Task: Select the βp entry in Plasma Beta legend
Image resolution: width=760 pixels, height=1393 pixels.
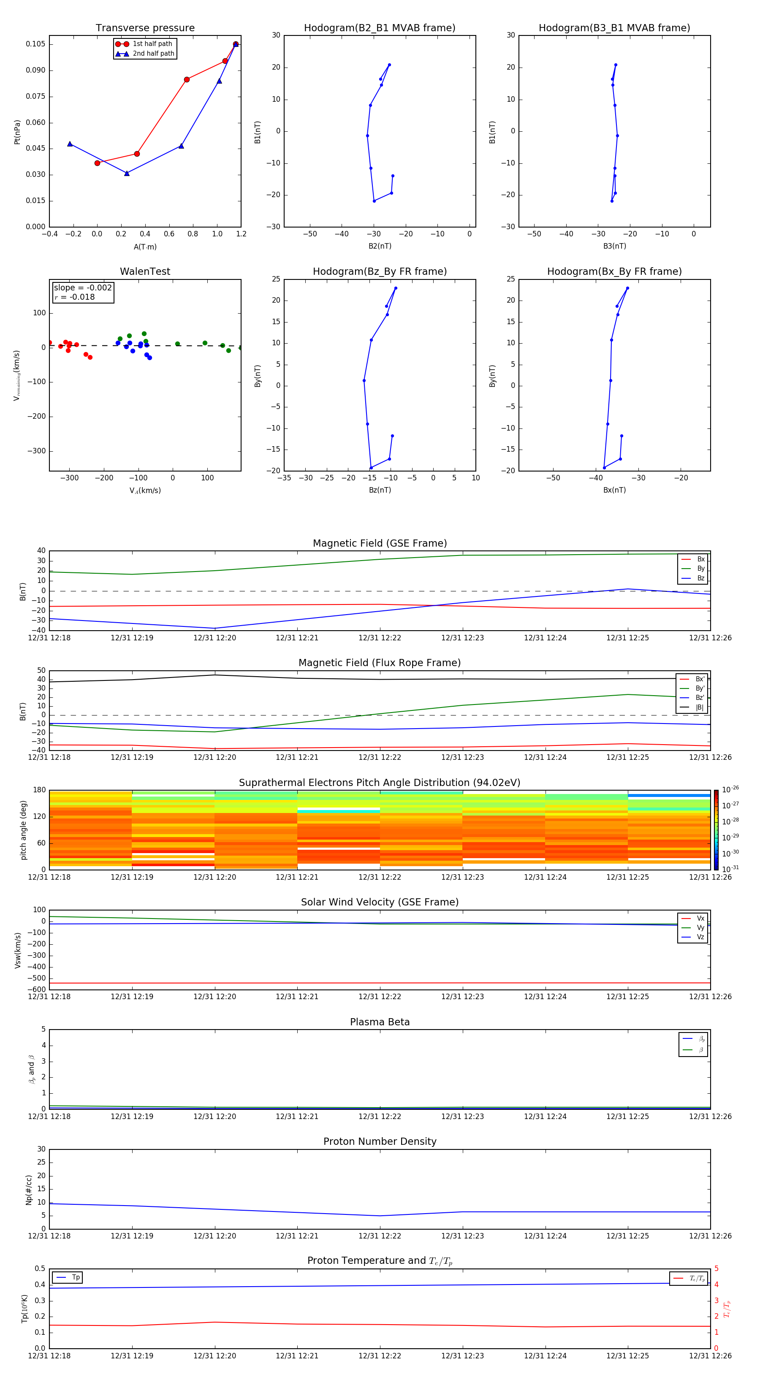Action: (x=694, y=1039)
